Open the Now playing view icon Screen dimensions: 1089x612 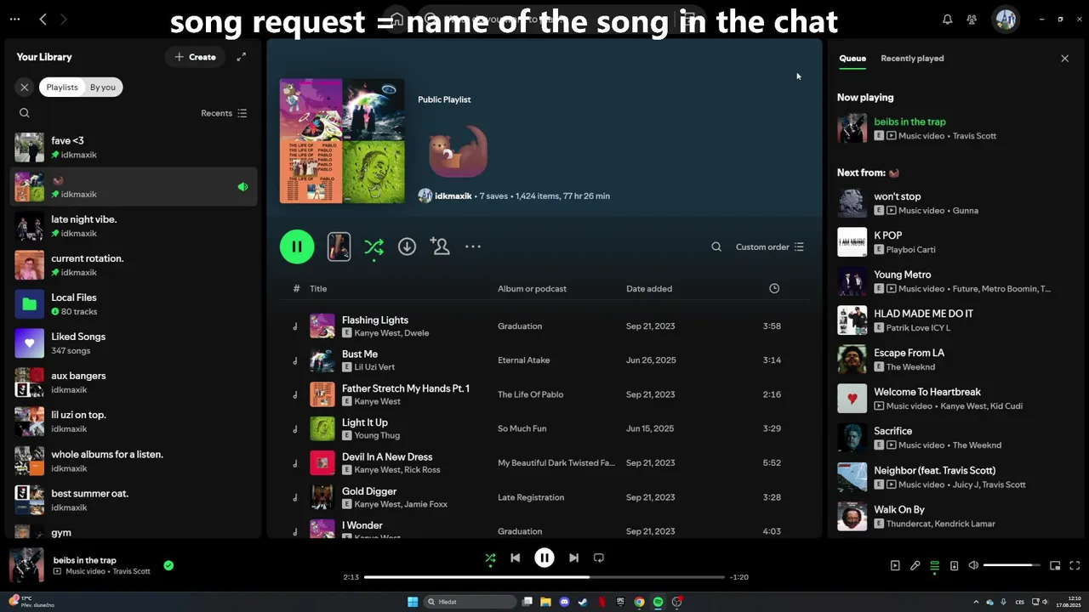[x=895, y=565]
